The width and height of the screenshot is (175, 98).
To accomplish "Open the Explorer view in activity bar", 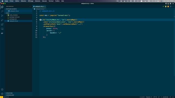I will coord(2,7).
